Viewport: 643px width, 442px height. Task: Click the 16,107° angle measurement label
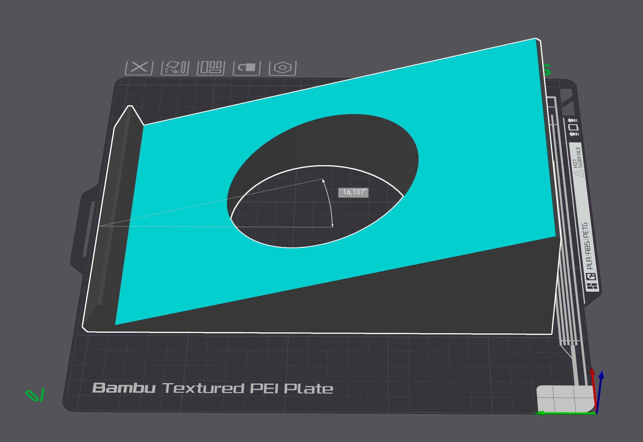click(353, 192)
